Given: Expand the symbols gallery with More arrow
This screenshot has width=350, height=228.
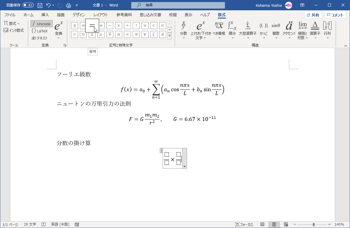Looking at the screenshot, I should (170, 36).
